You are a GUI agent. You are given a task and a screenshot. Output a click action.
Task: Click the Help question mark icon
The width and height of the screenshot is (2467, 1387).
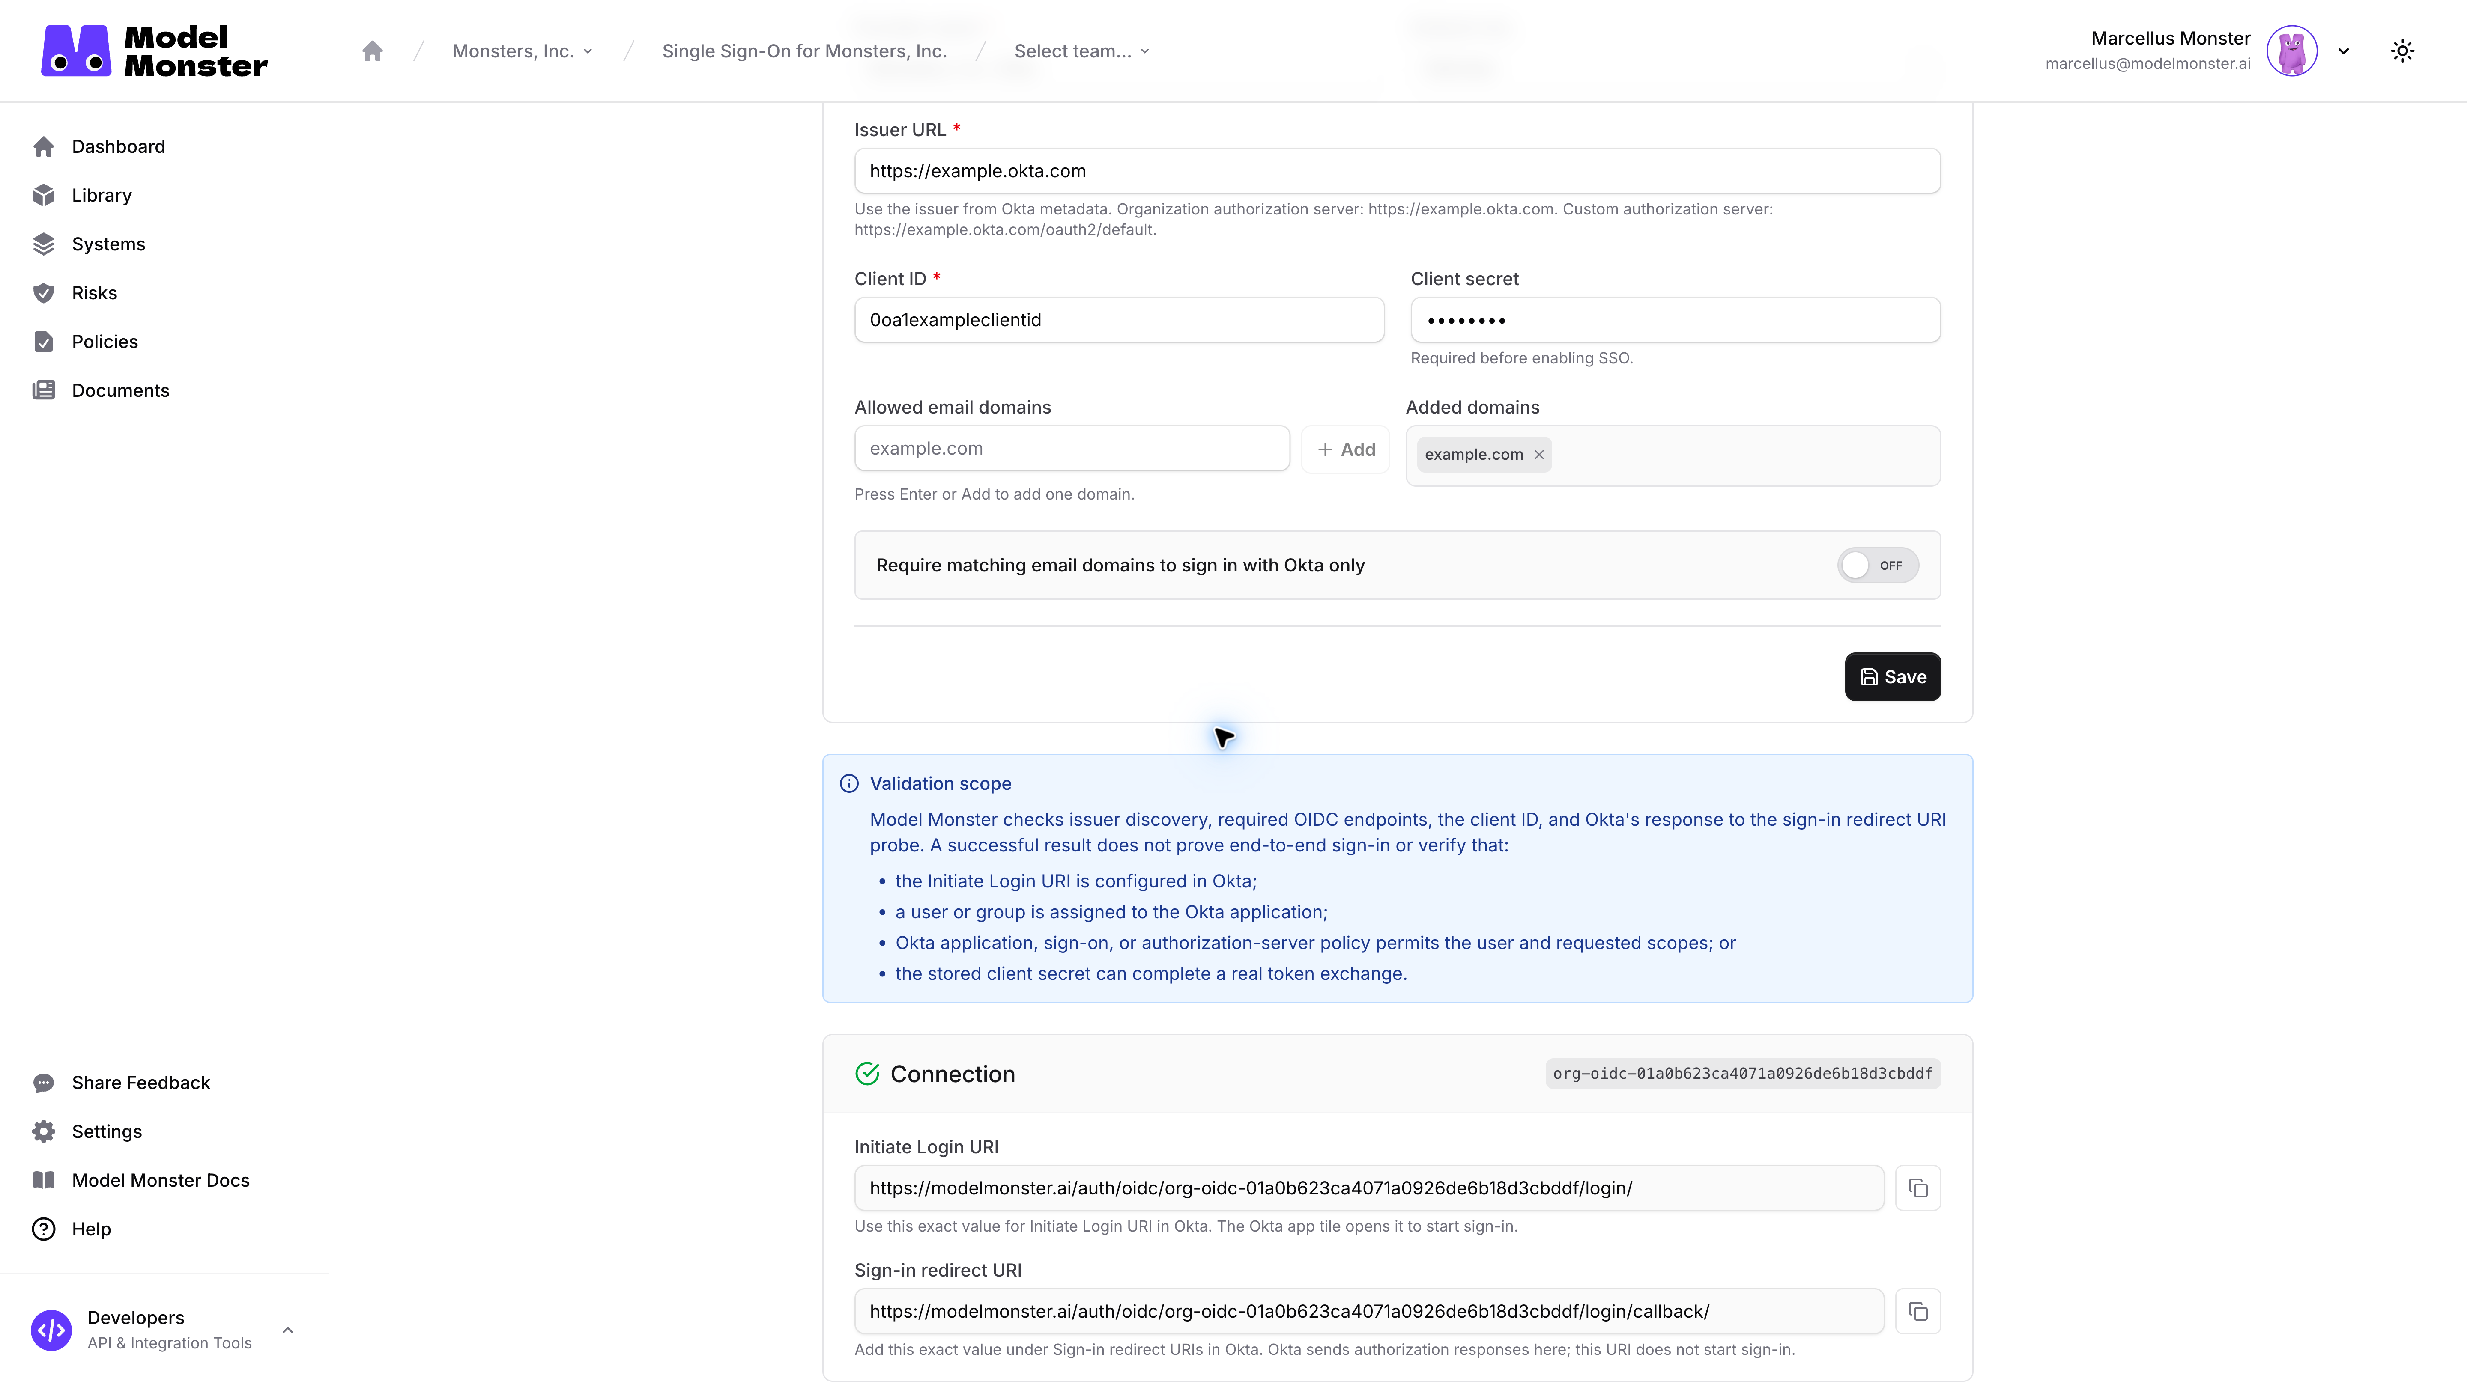pyautogui.click(x=43, y=1229)
